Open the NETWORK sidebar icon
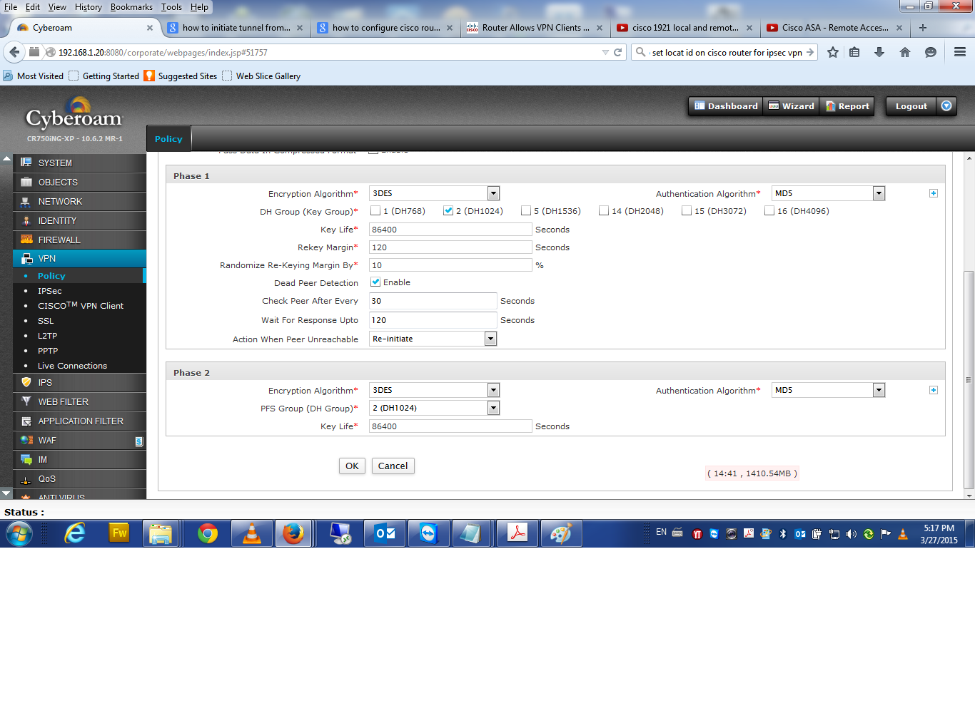Image resolution: width=975 pixels, height=713 pixels. tap(26, 201)
